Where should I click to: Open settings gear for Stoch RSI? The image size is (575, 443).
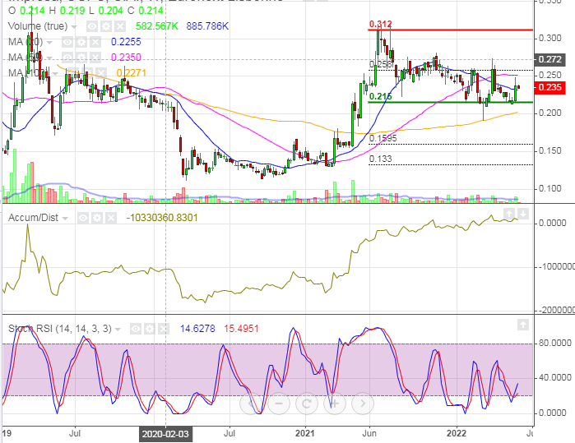point(150,329)
